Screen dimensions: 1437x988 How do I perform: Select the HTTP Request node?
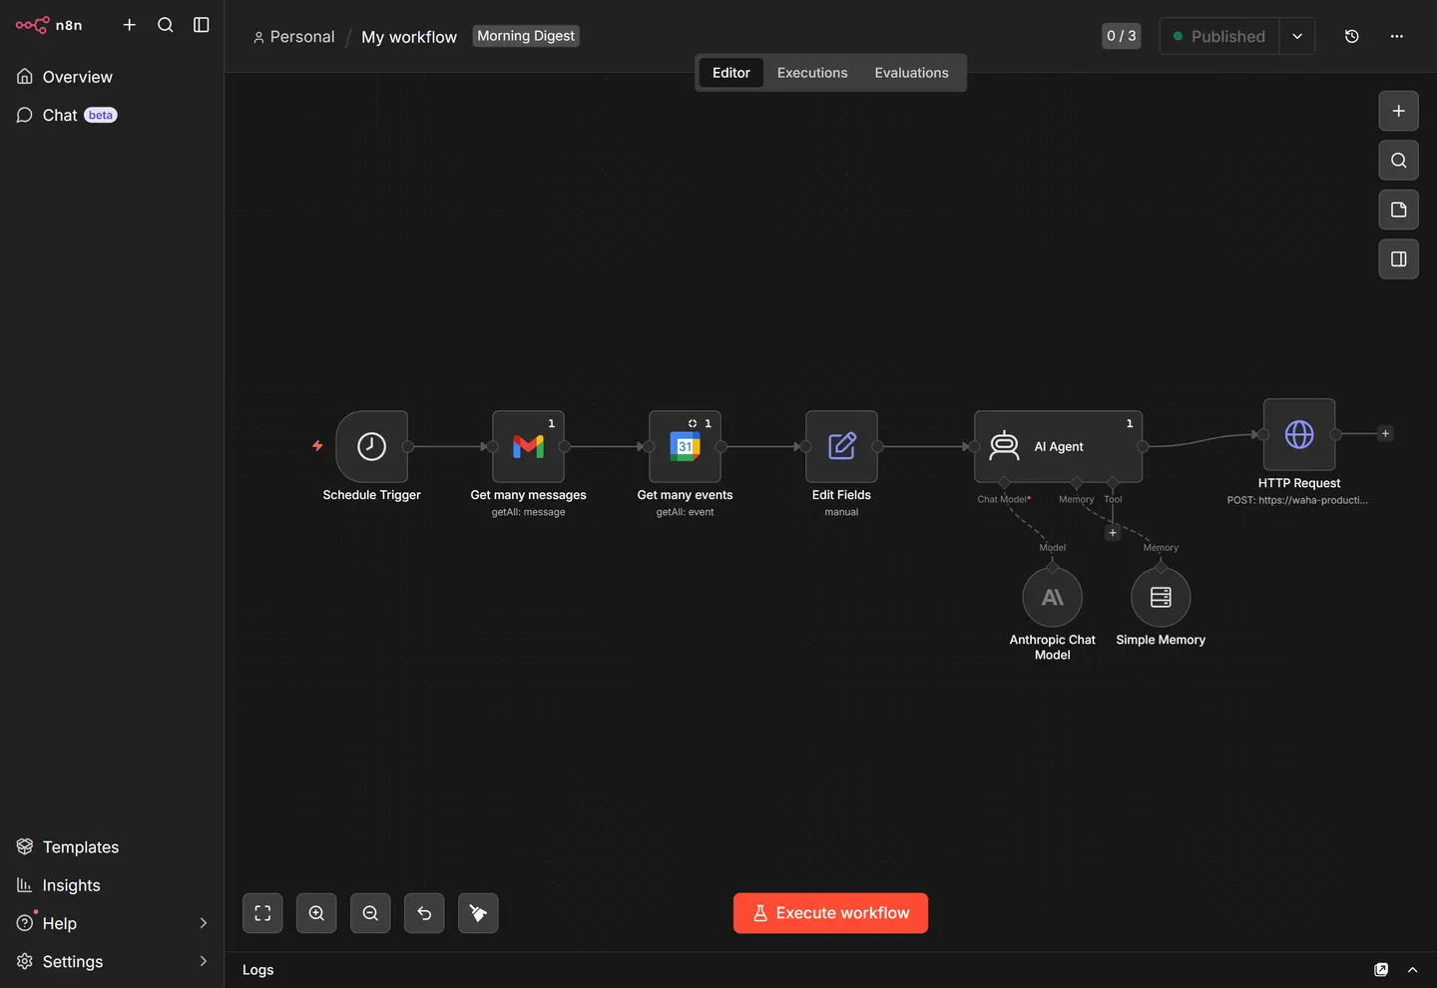coord(1299,434)
